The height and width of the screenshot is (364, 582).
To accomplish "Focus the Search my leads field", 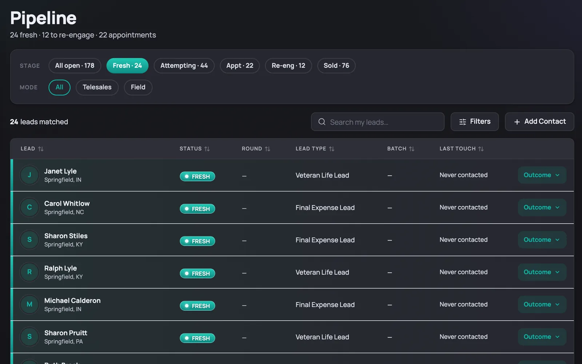I will [378, 122].
